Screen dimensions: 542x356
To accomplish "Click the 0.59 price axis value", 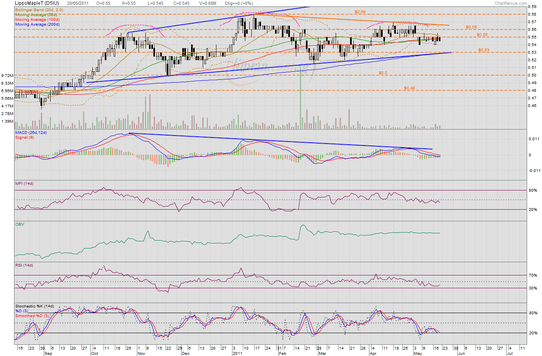I will pyautogui.click(x=532, y=6).
